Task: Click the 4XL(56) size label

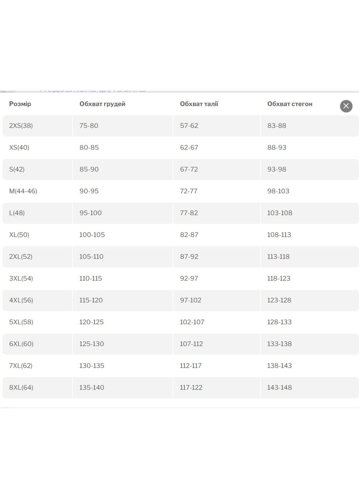Action: (21, 300)
